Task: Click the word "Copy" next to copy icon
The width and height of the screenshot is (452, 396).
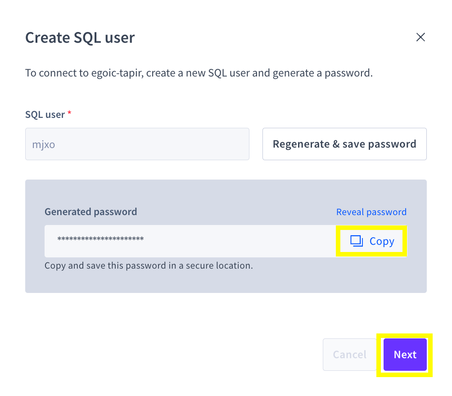Action: click(382, 242)
